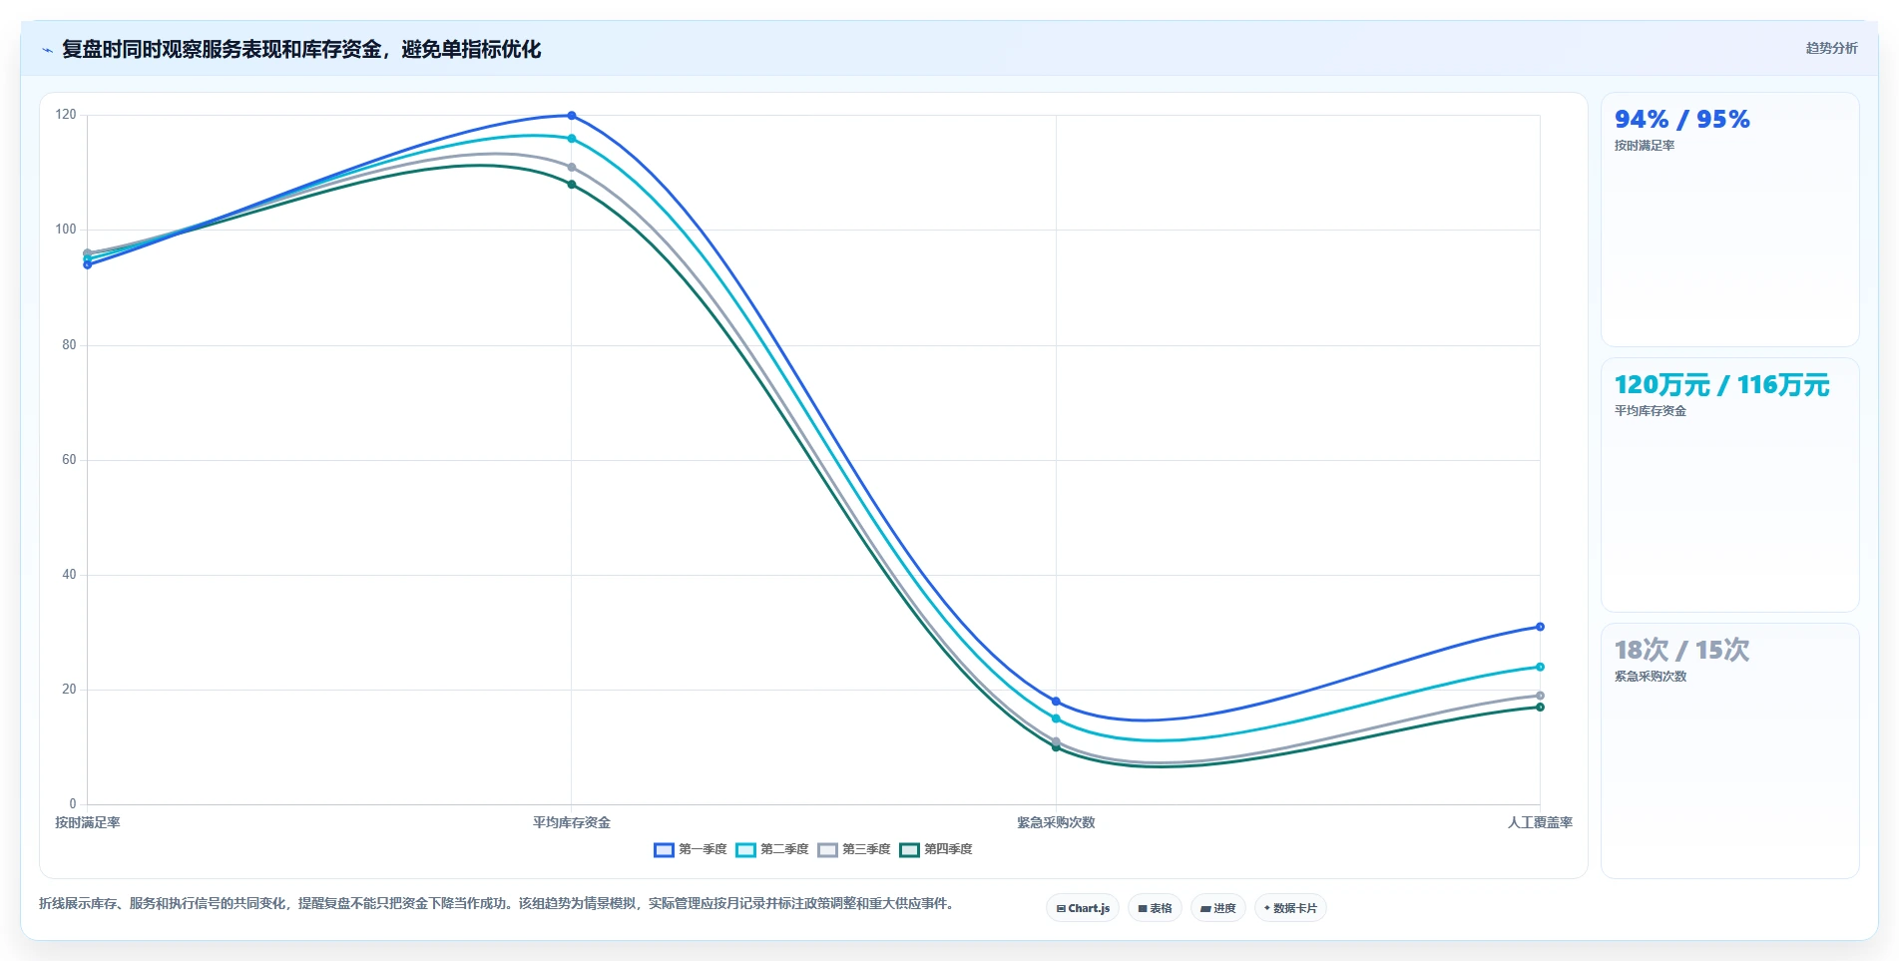Click the 第二季度 data point at 平均库存资金
1899x961 pixels.
pos(572,139)
